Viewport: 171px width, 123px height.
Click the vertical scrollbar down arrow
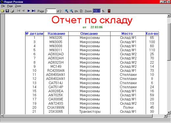tap(169, 112)
